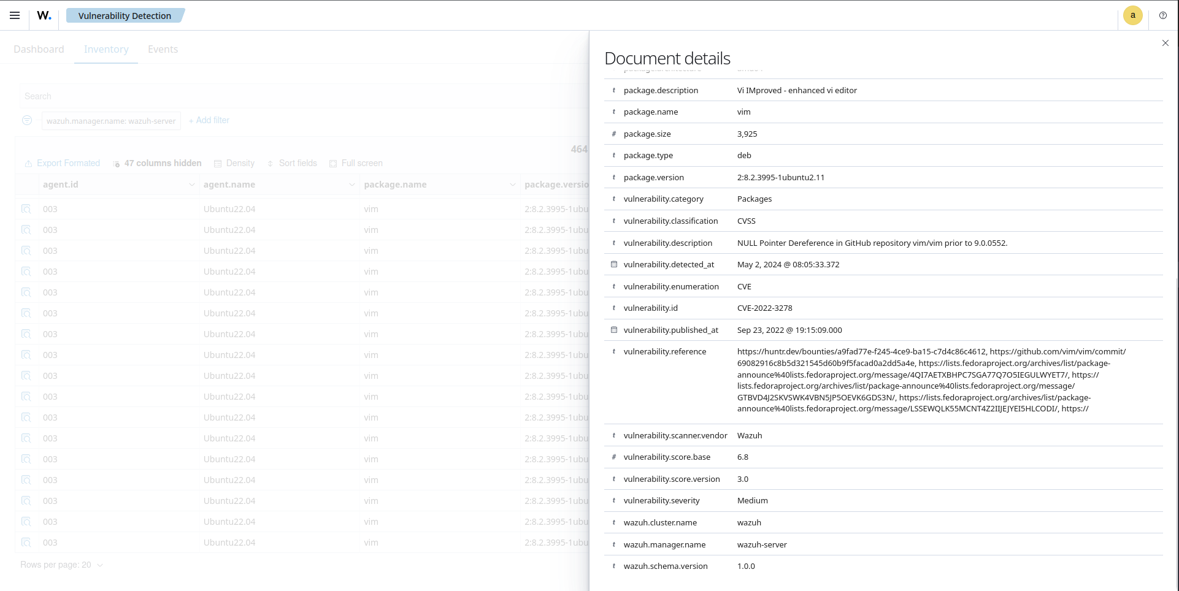Open the Sort fields menu
The height and width of the screenshot is (591, 1179).
click(292, 163)
